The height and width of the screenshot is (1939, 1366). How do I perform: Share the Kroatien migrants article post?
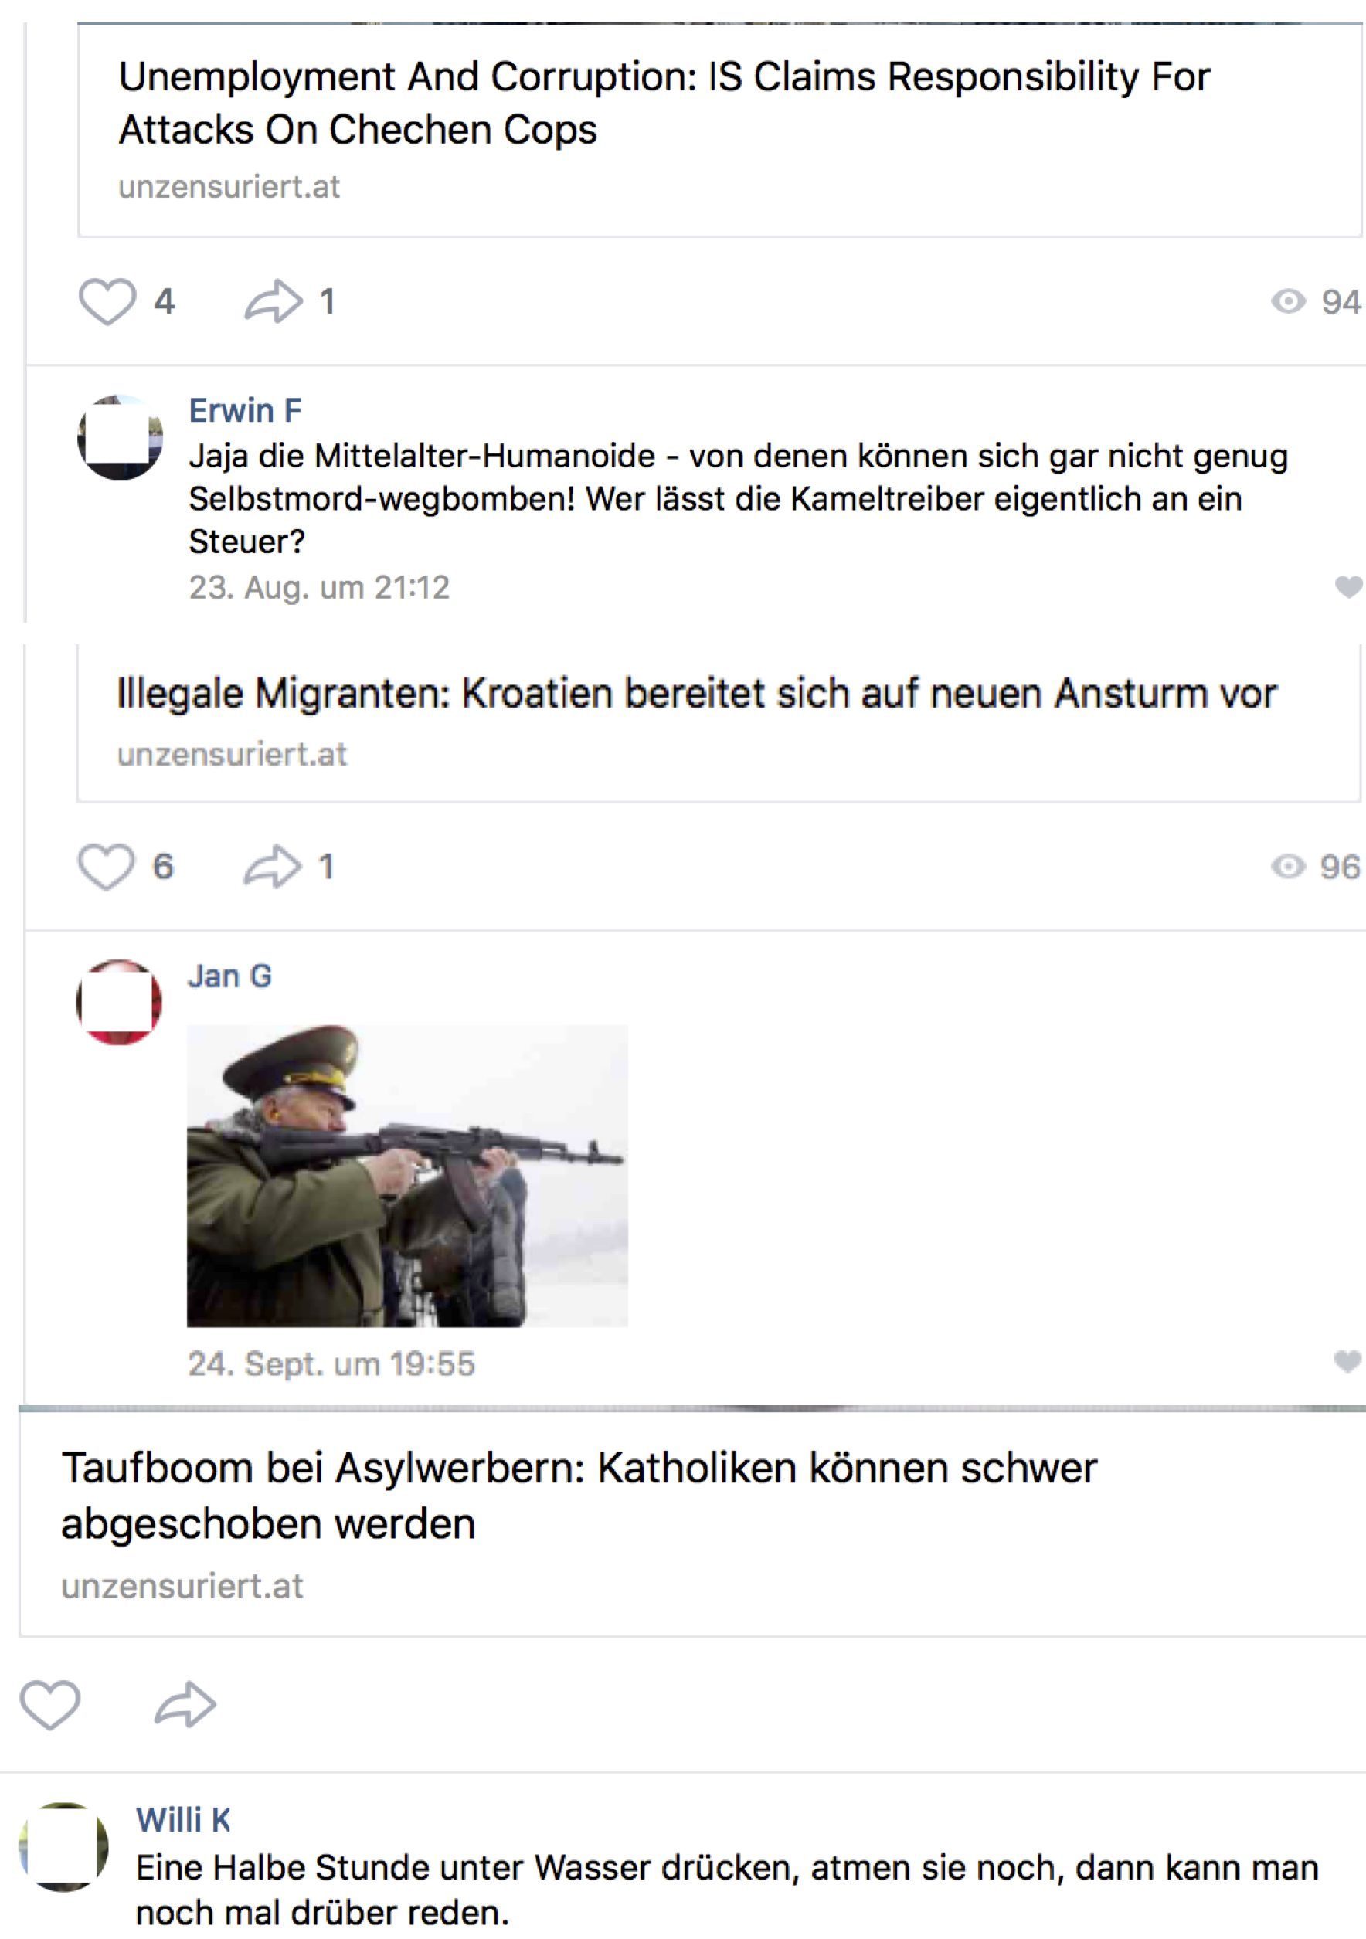[x=272, y=868]
